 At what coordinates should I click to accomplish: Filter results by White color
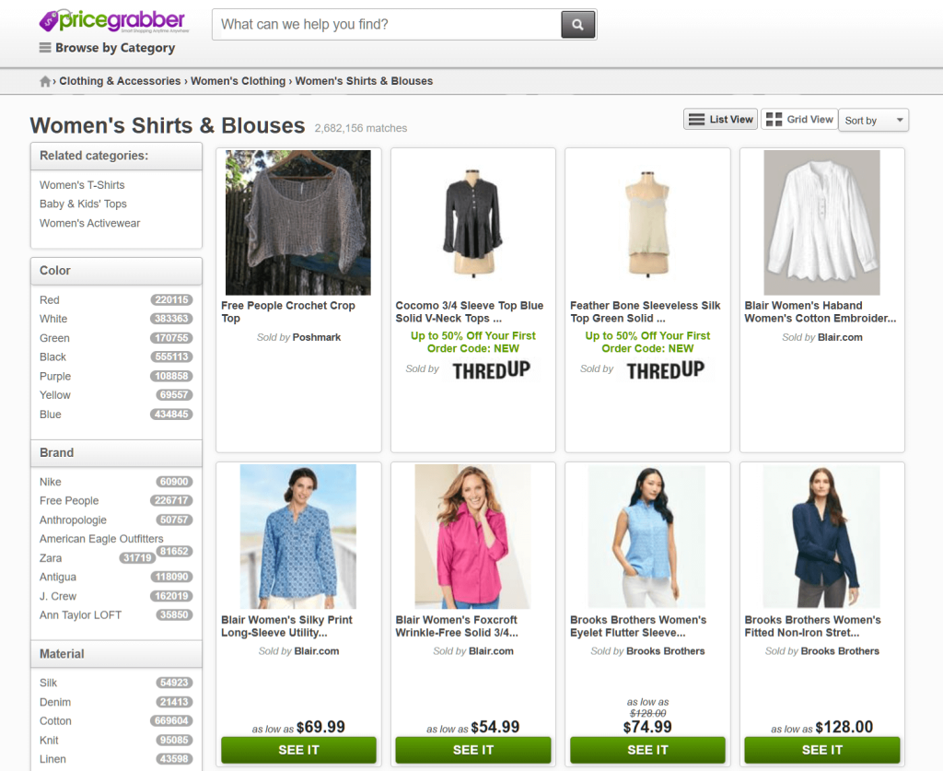click(52, 319)
